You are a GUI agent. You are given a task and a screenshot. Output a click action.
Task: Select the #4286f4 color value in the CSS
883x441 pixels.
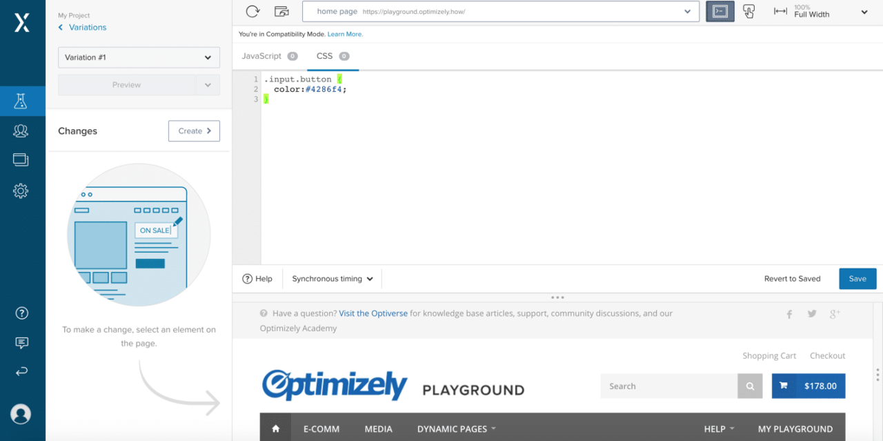tap(324, 89)
